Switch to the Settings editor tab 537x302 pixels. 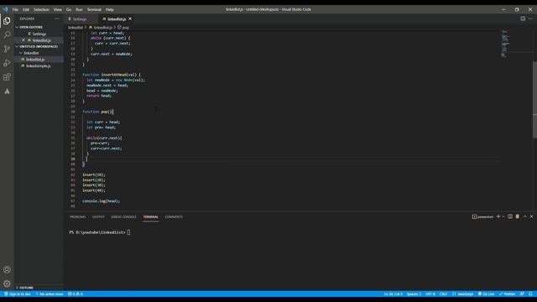[81, 18]
